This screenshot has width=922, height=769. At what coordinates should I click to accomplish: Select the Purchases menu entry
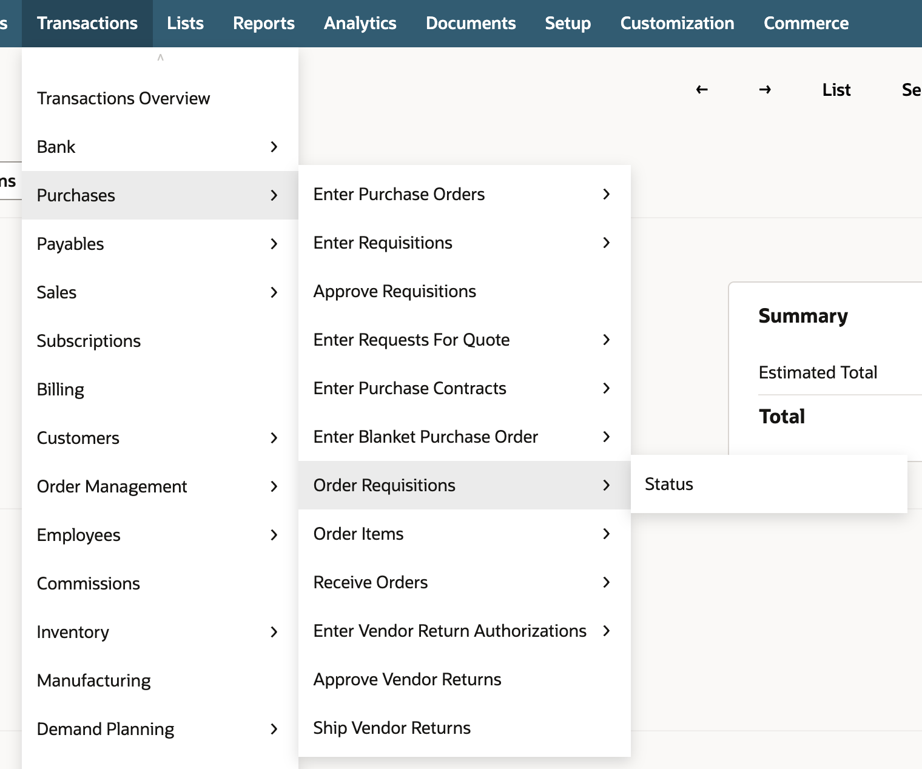160,195
